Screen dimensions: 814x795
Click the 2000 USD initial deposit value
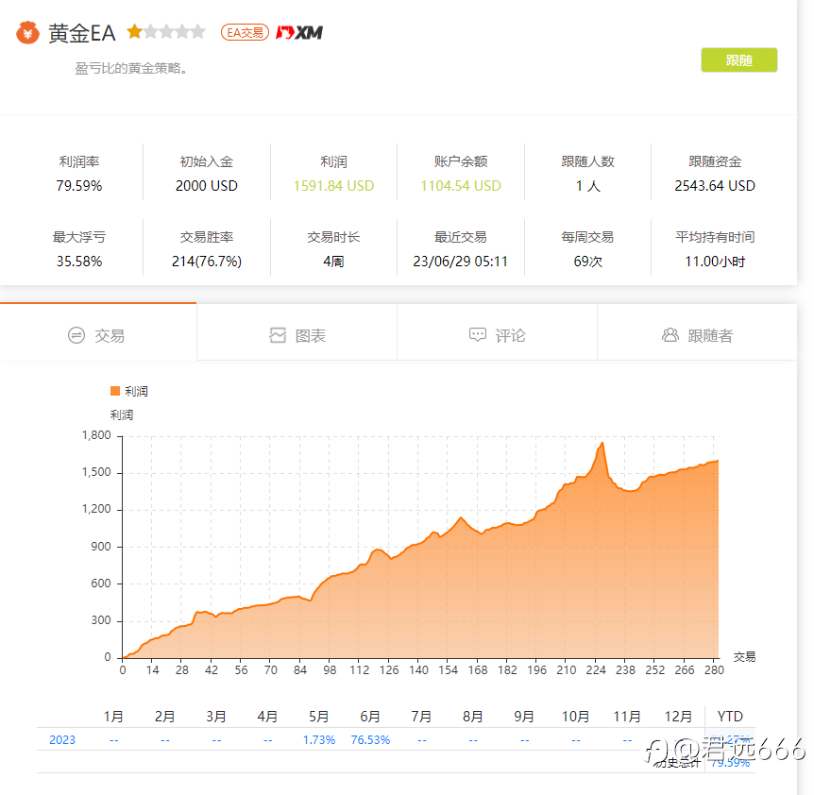(x=206, y=186)
